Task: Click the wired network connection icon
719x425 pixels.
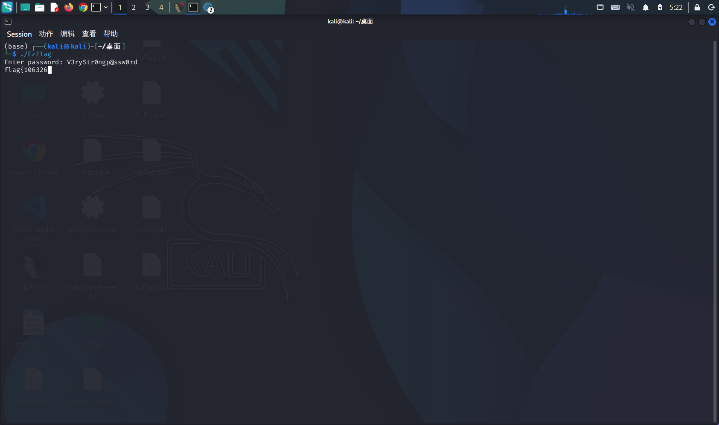Action: [600, 7]
